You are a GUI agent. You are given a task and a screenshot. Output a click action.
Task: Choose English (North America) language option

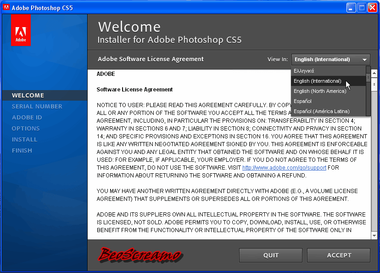tap(329, 91)
